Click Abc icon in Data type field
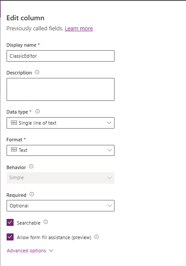 coord(14,122)
